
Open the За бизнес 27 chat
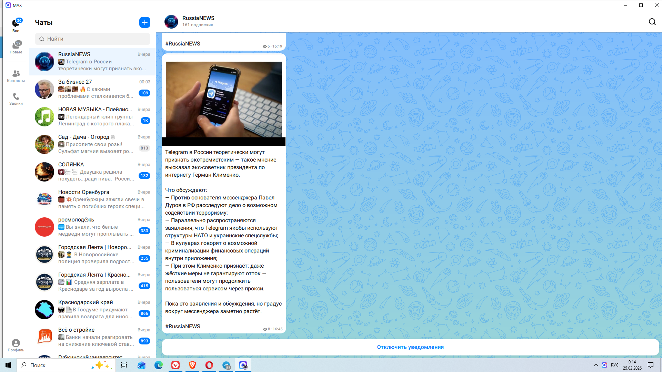(x=92, y=89)
